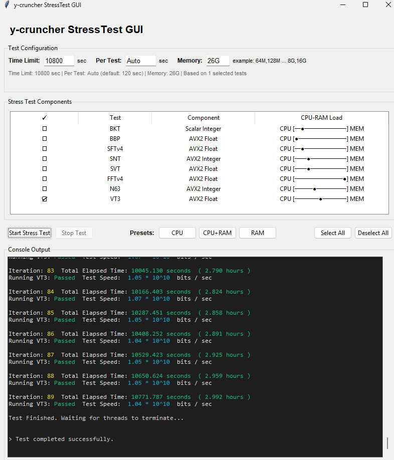Click the BKT CPU-MEM load indicator
Image resolution: width=394 pixels, height=460 pixels.
coord(321,128)
